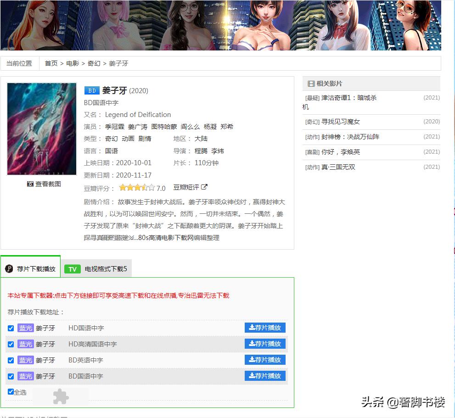Click the 蓝光 badge on the second row
Image resolution: width=455 pixels, height=418 pixels.
click(26, 344)
